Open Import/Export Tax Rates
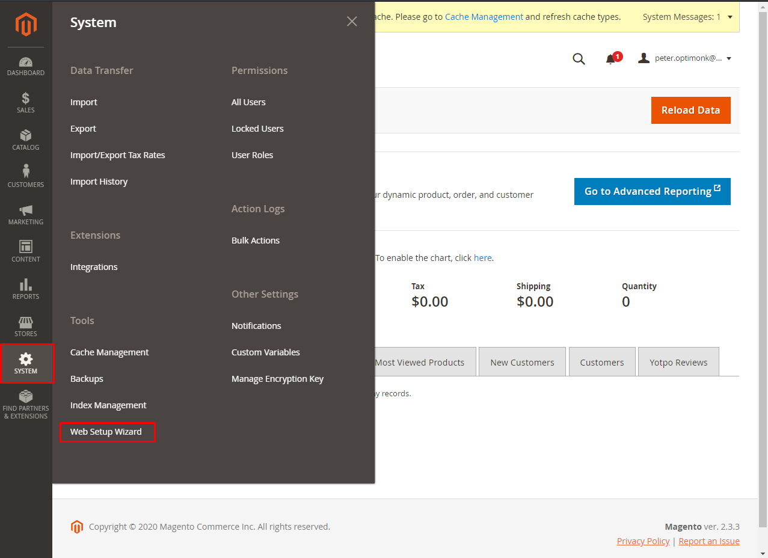The image size is (768, 558). [117, 155]
